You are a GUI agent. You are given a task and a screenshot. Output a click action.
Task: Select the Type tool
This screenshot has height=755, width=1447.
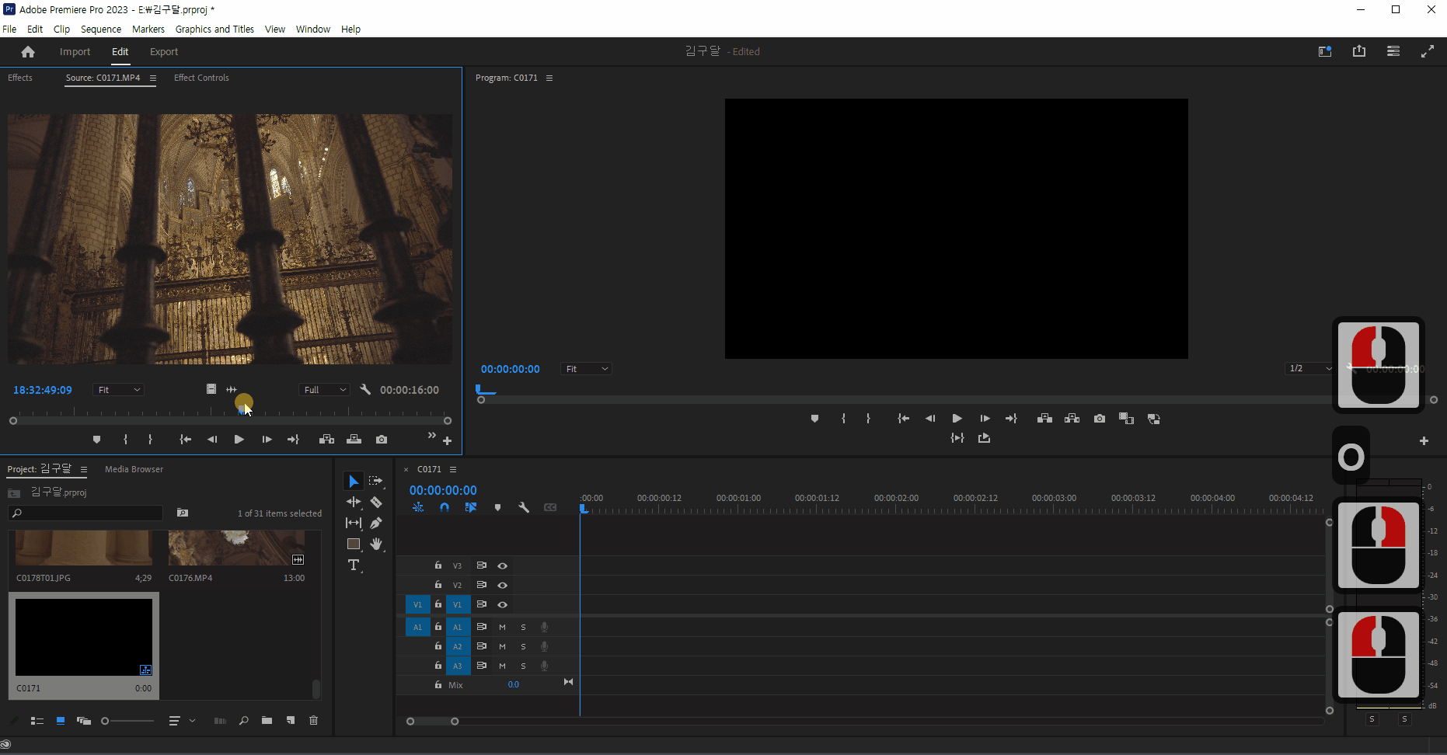[354, 565]
